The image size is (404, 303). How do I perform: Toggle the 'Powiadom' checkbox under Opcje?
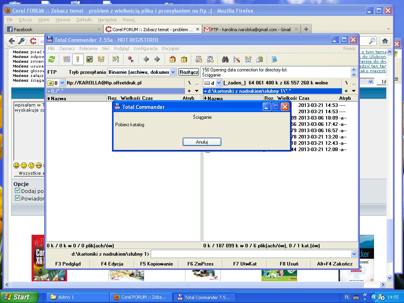[17, 198]
